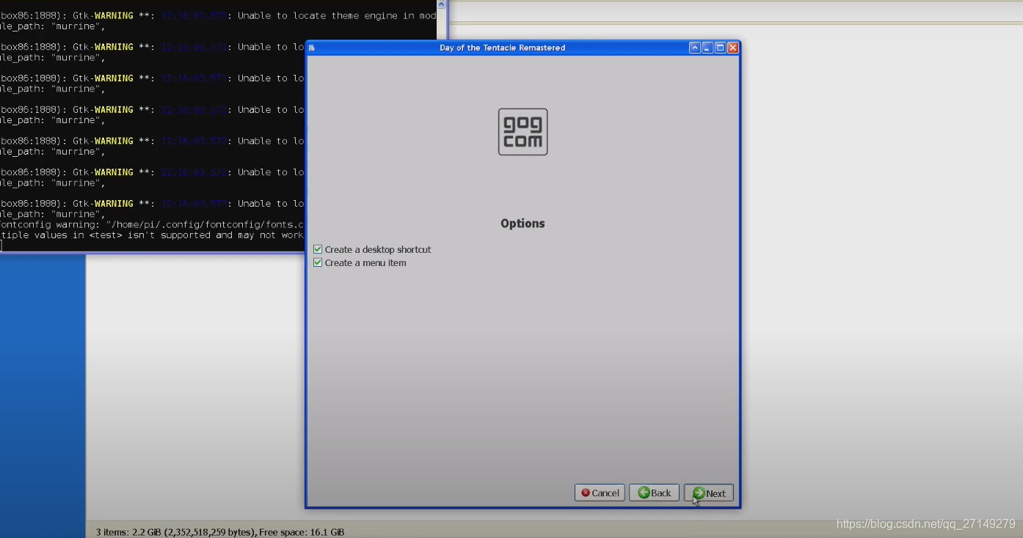1023x538 pixels.
Task: Click the fontconfig warning line in the terminal
Action: [152, 224]
